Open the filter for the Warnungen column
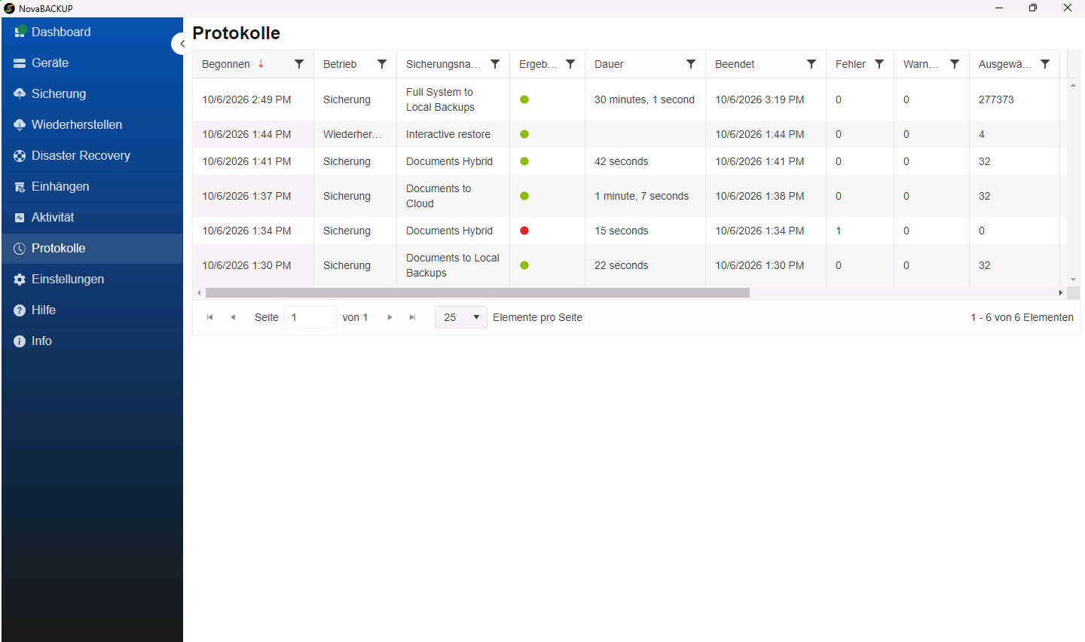Screen dimensions: 1085x642 pyautogui.click(x=955, y=64)
